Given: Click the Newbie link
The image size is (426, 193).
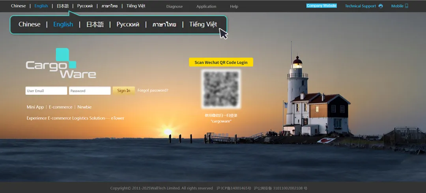Looking at the screenshot, I should coord(84,107).
